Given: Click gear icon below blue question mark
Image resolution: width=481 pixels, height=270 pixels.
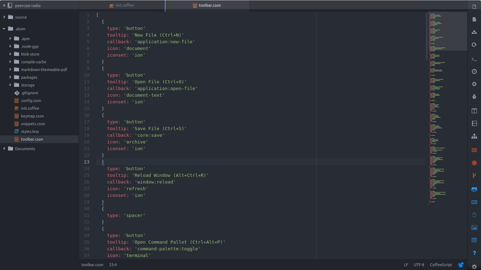Looking at the screenshot, I should (x=474, y=267).
